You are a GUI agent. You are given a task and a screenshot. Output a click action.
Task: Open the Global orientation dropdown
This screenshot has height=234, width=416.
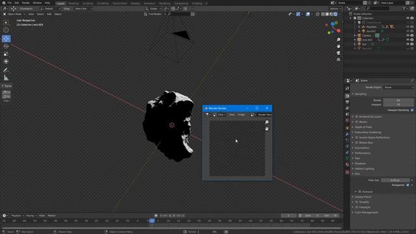pos(153,8)
